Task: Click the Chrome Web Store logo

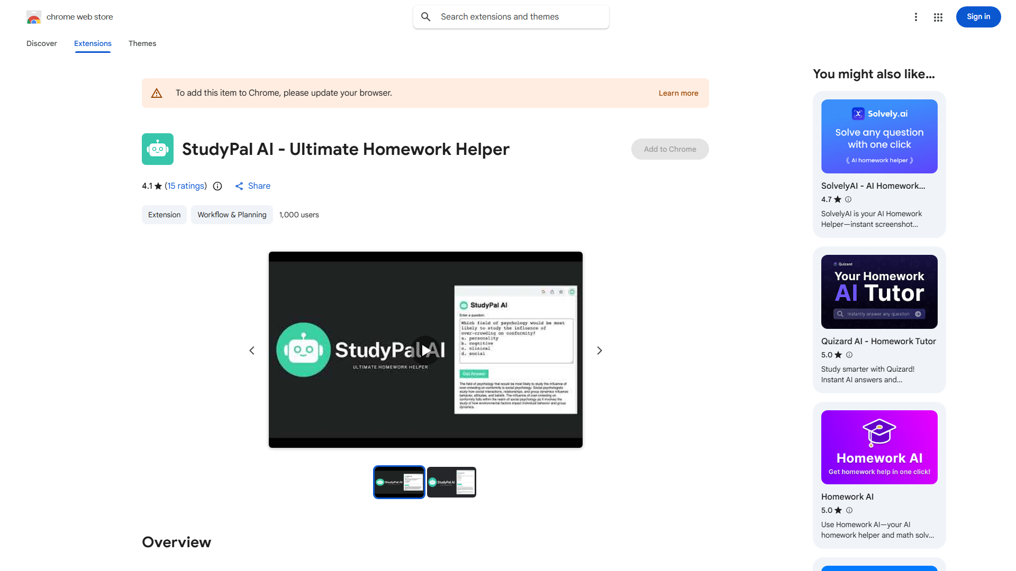Action: pyautogui.click(x=34, y=17)
